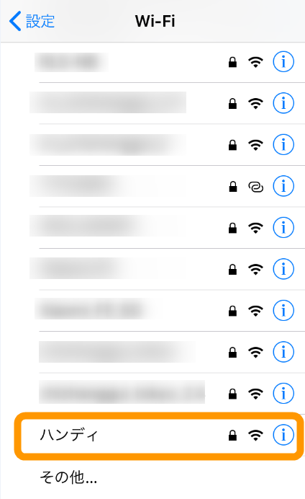Open info for the ハンディ network
This screenshot has height=499, width=305.
click(283, 434)
